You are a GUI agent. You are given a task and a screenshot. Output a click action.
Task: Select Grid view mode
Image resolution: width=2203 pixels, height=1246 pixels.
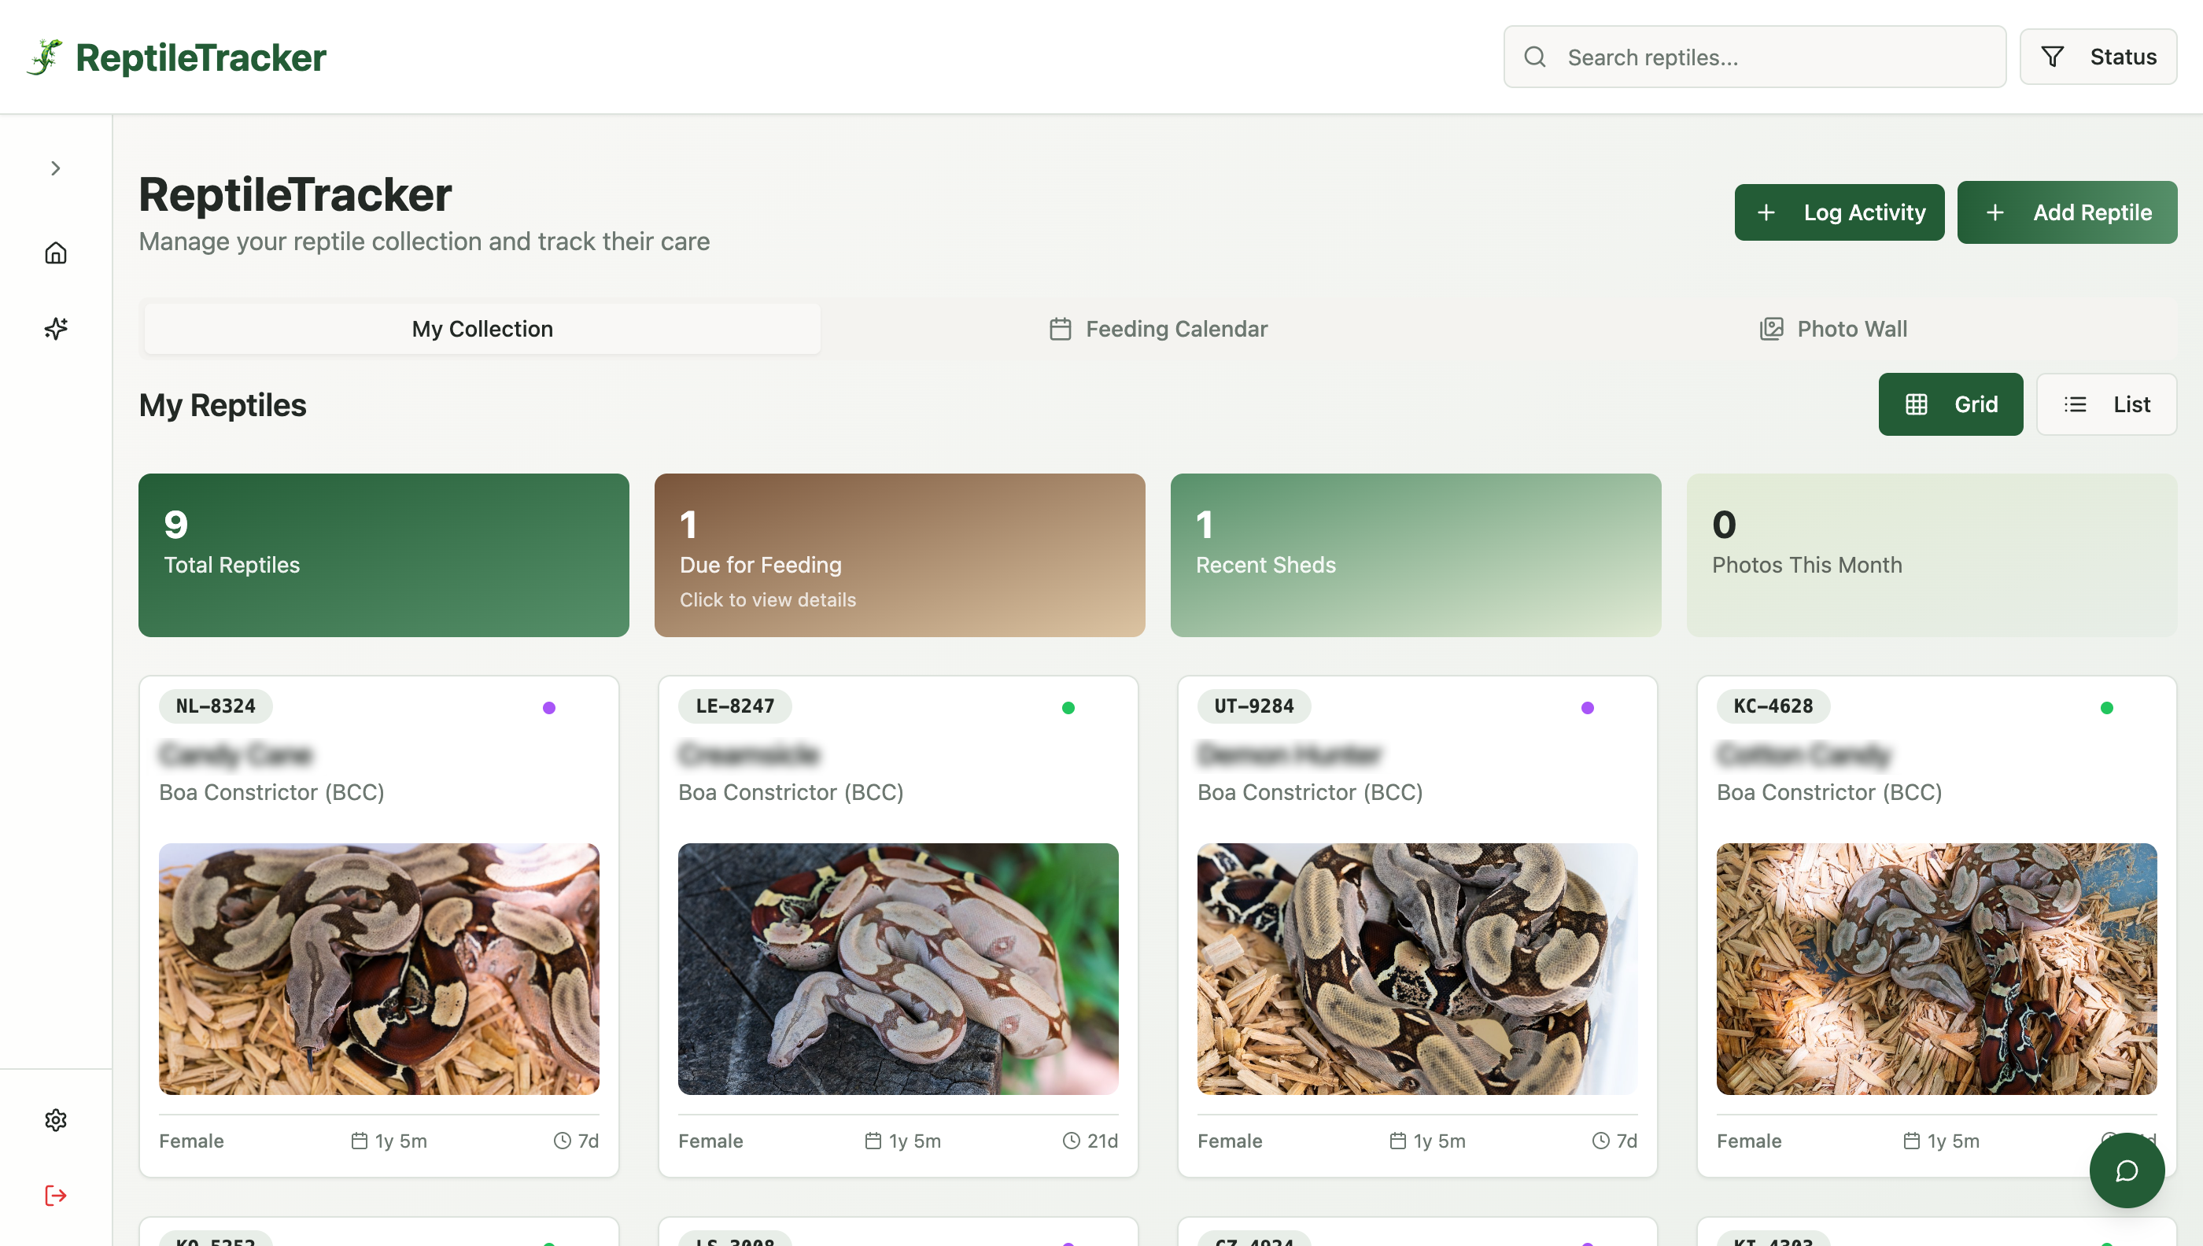(x=1950, y=404)
